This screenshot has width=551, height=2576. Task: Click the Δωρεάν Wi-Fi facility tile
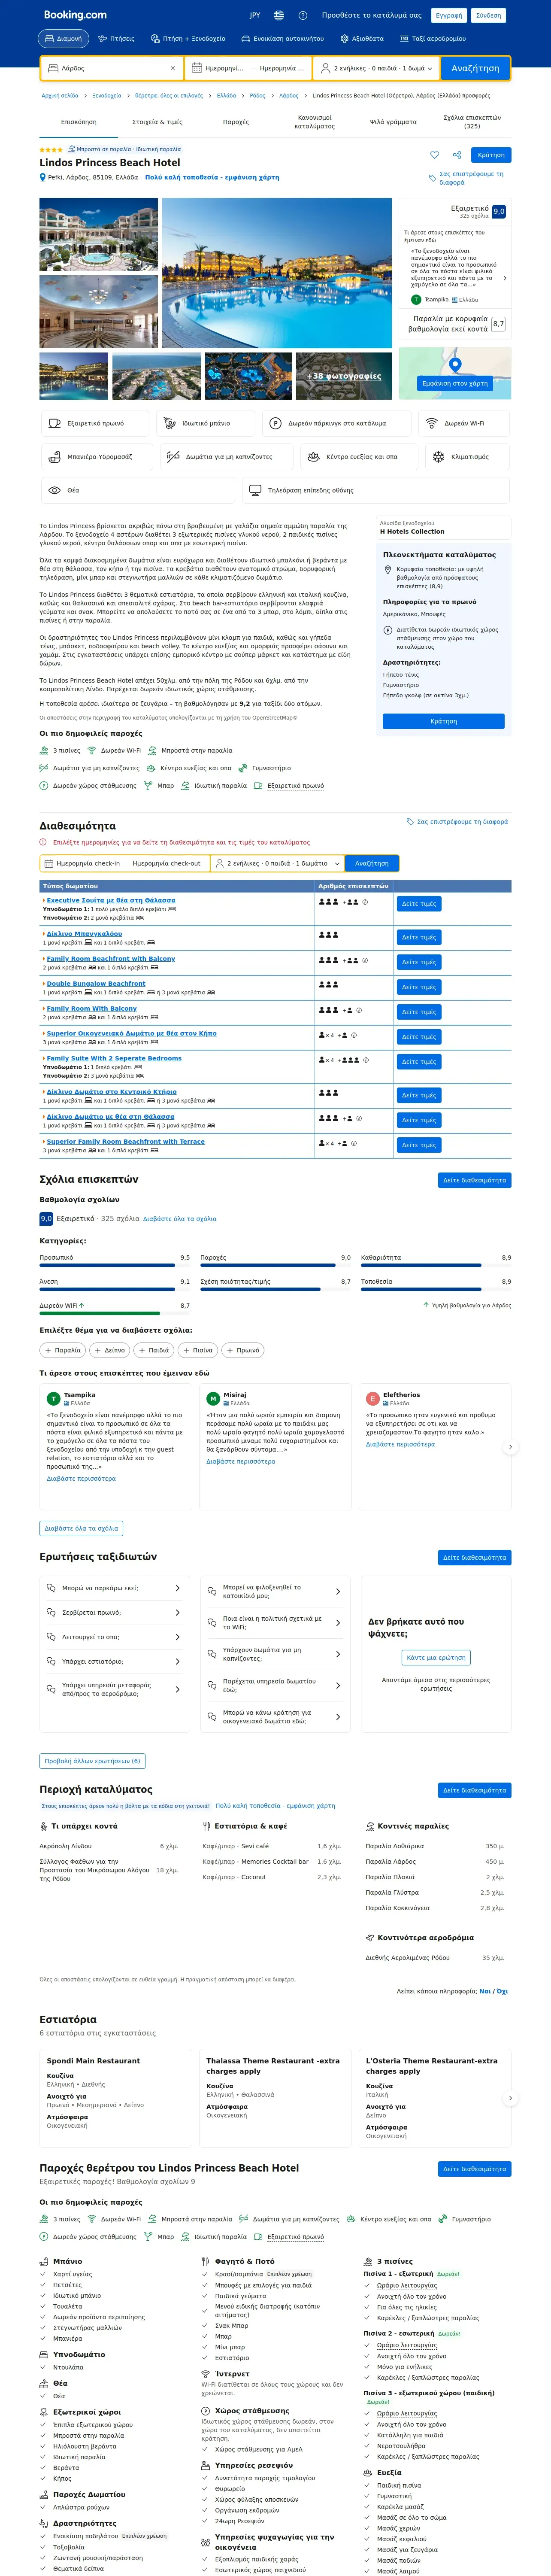coord(463,423)
